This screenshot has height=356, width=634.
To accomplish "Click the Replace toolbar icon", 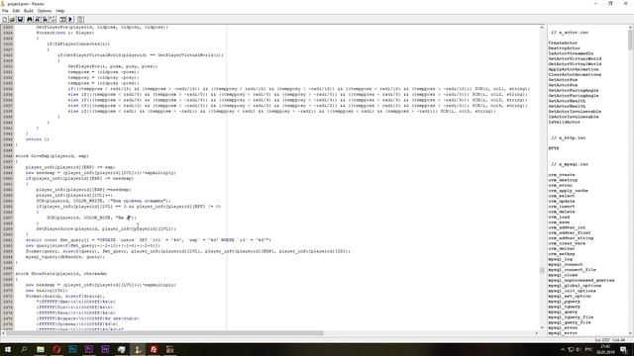I will click(x=45, y=19).
